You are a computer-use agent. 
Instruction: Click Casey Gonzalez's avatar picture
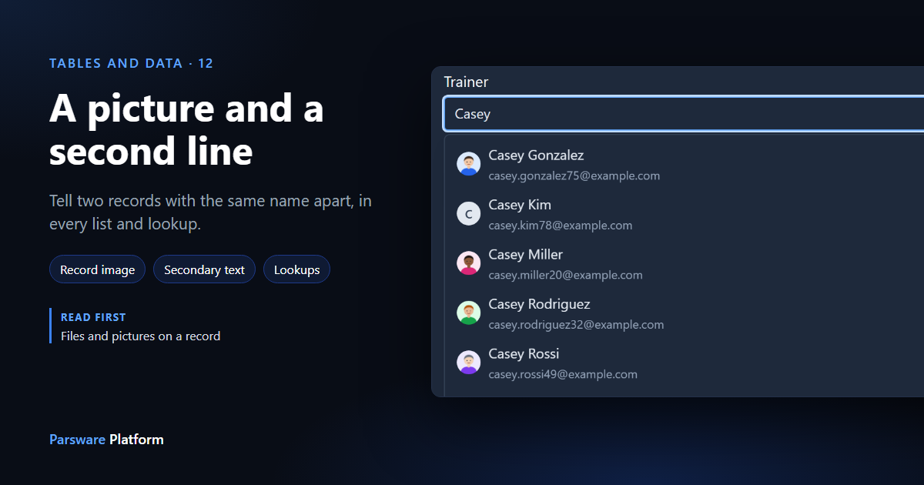[x=468, y=164]
